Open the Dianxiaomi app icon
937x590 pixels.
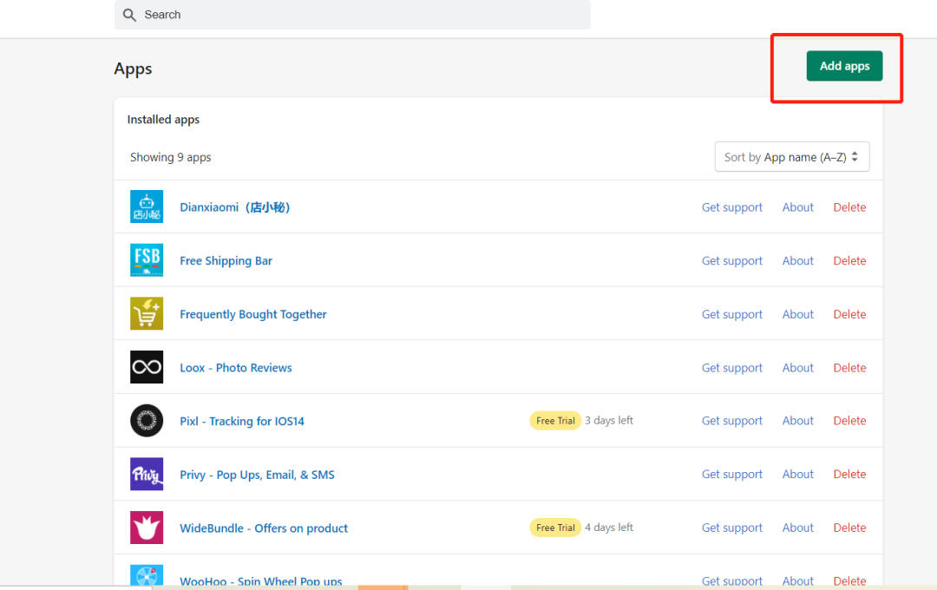click(147, 206)
